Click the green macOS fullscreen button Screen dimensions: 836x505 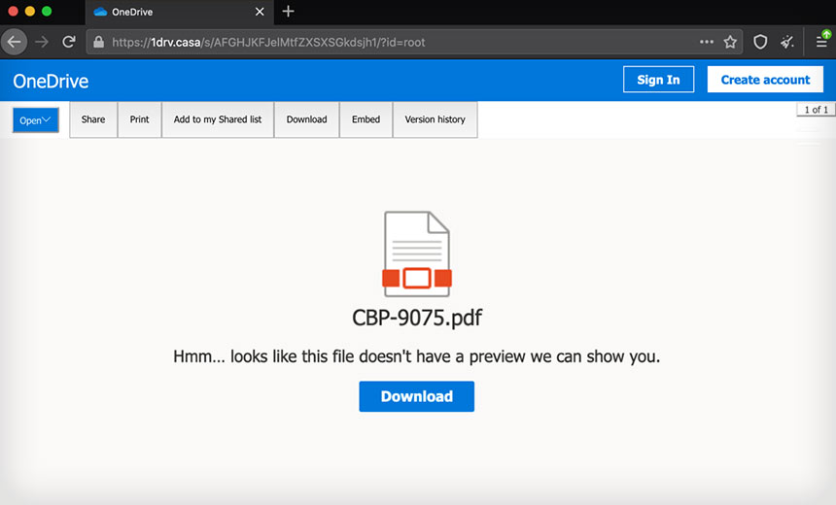(47, 12)
